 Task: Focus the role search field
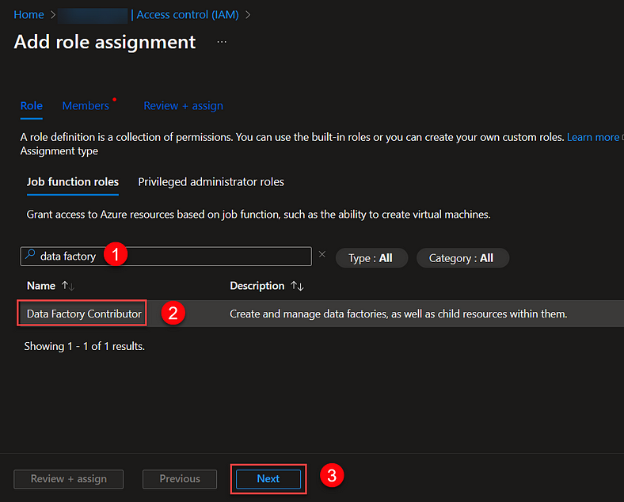[x=174, y=257]
